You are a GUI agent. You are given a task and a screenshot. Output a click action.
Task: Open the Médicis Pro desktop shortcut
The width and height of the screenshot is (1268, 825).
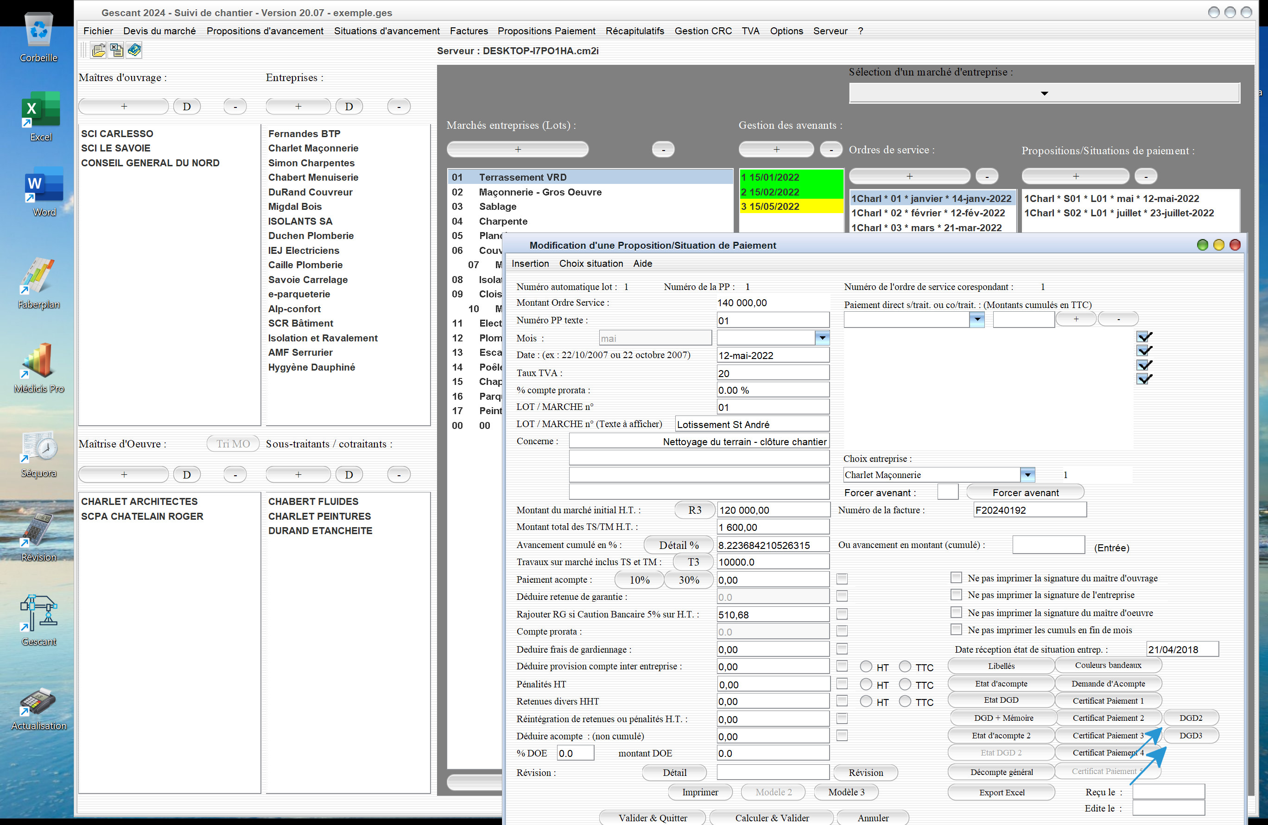[38, 369]
